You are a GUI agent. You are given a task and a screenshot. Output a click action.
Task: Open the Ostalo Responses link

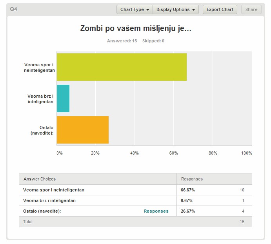pyautogui.click(x=156, y=211)
